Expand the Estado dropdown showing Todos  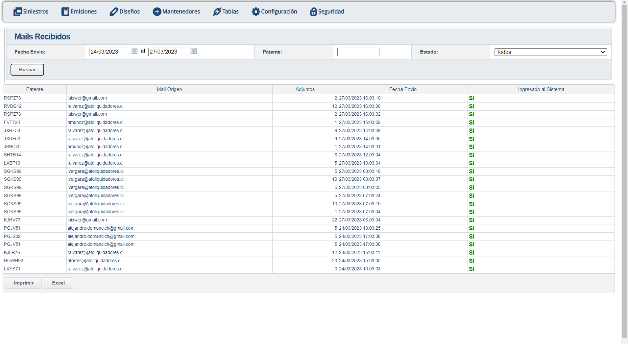pos(550,52)
